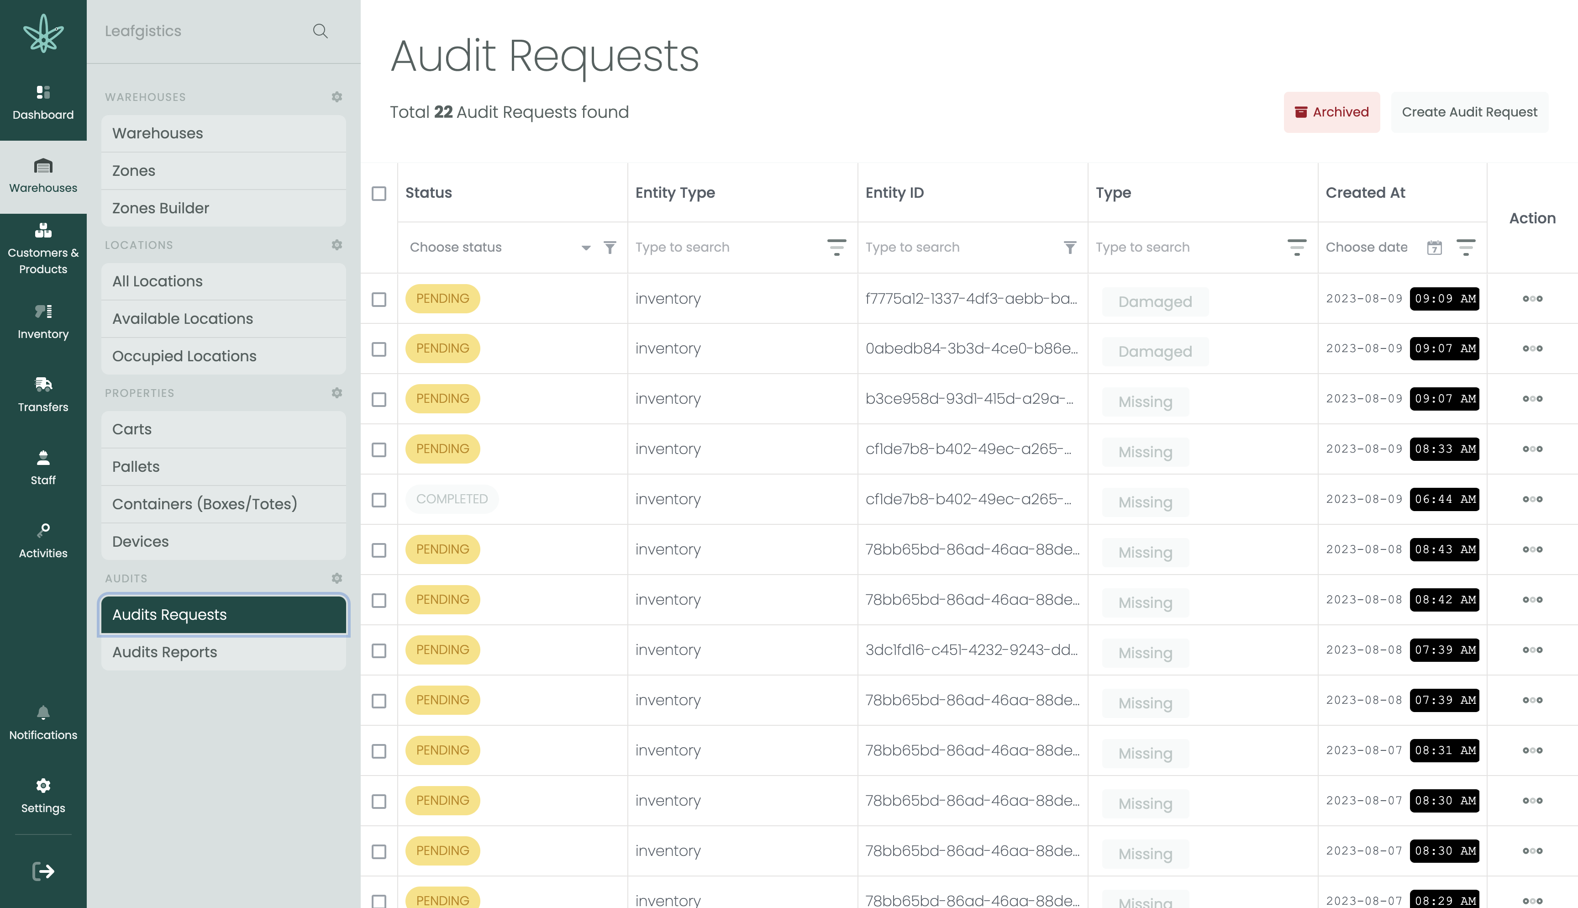The width and height of the screenshot is (1578, 908).
Task: Open the Dashboard from the sidebar
Action: click(43, 103)
